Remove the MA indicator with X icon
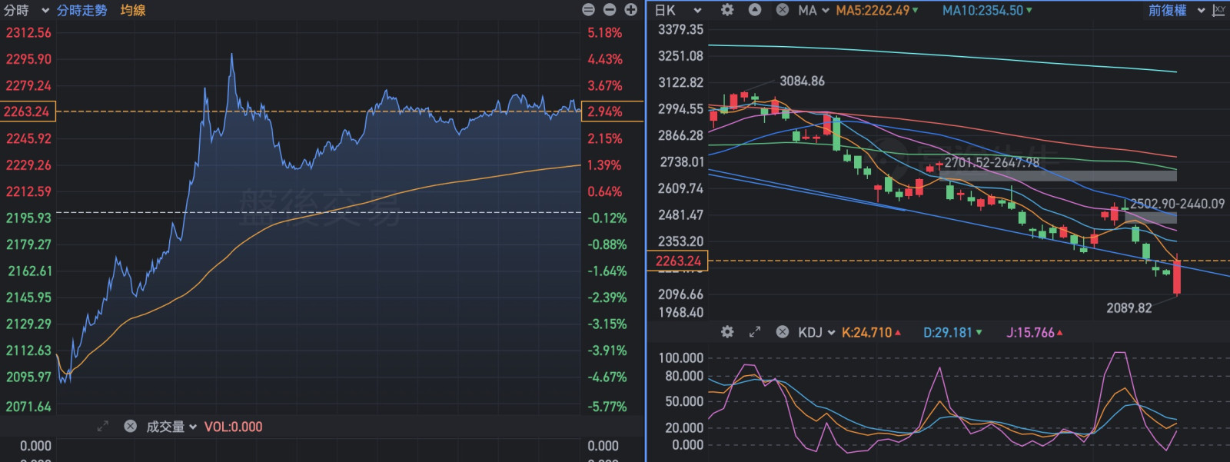The height and width of the screenshot is (462, 1230). click(782, 10)
